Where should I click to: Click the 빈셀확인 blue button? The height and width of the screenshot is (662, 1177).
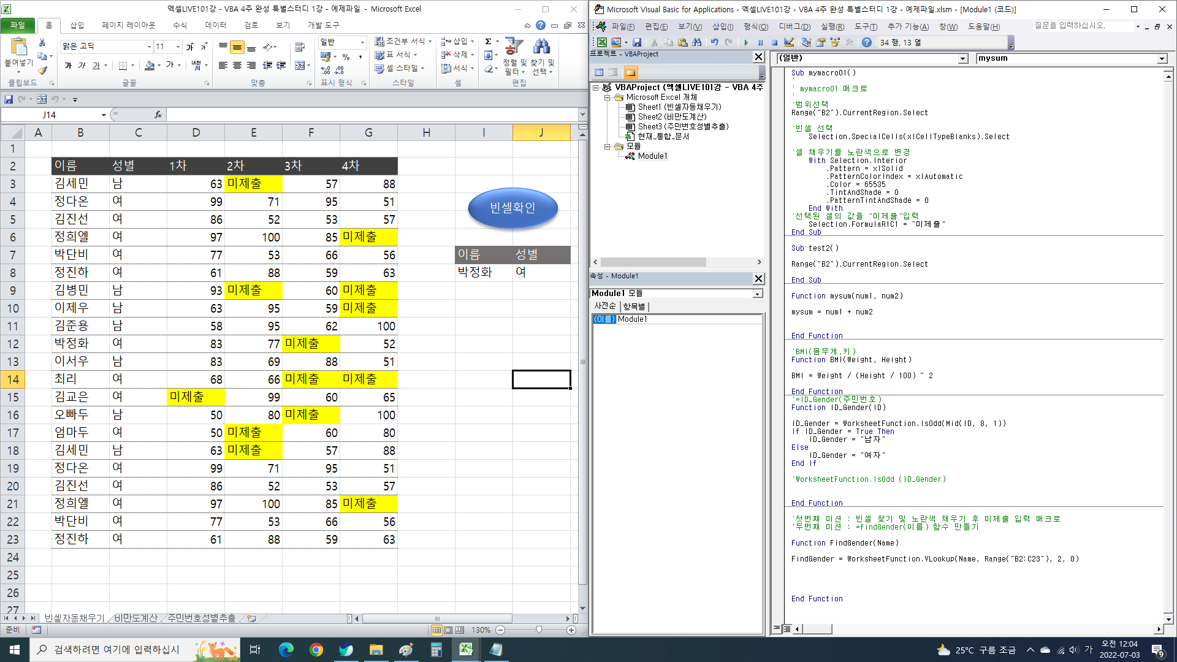512,208
